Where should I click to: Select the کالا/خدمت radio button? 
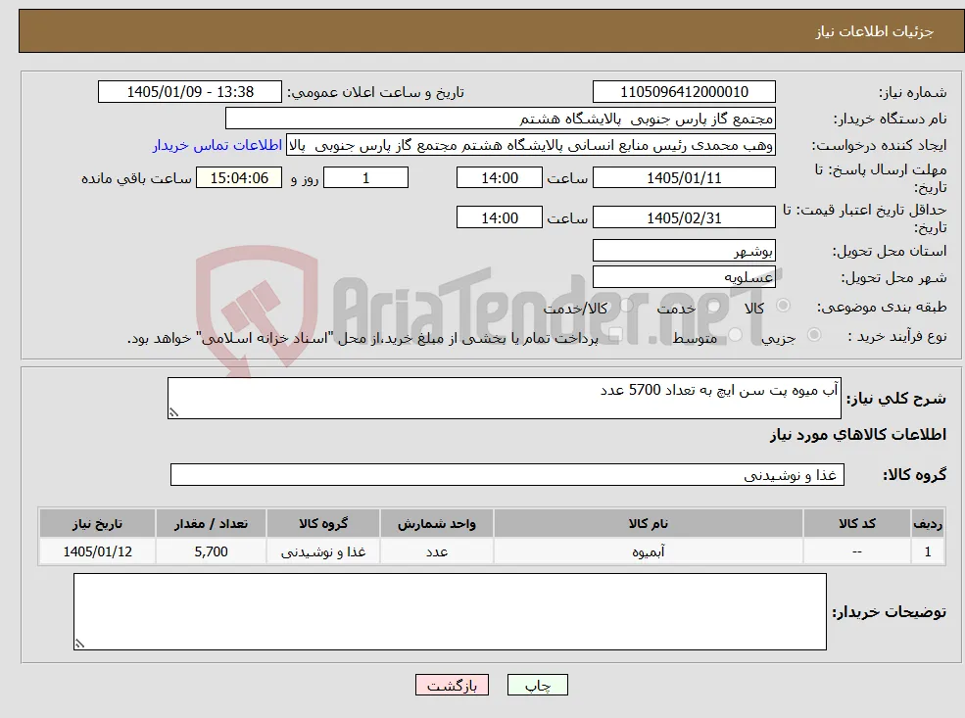626,306
